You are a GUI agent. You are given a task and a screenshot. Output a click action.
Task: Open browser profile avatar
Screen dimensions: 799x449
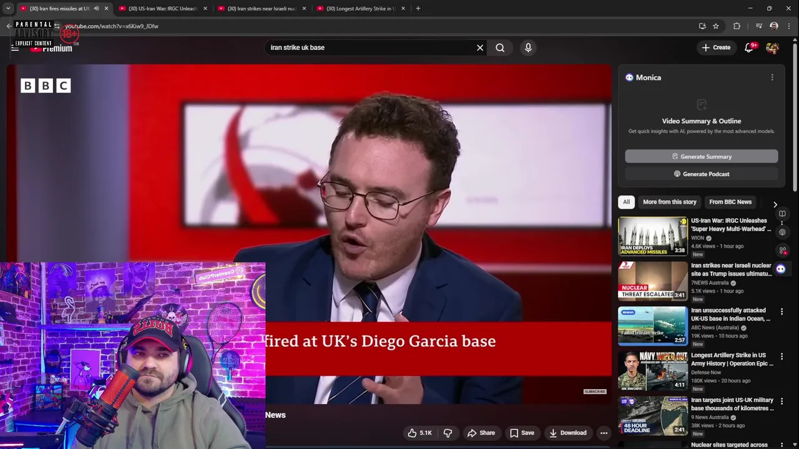[x=774, y=26]
